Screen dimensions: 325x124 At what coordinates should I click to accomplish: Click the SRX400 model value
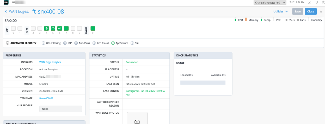(44, 84)
